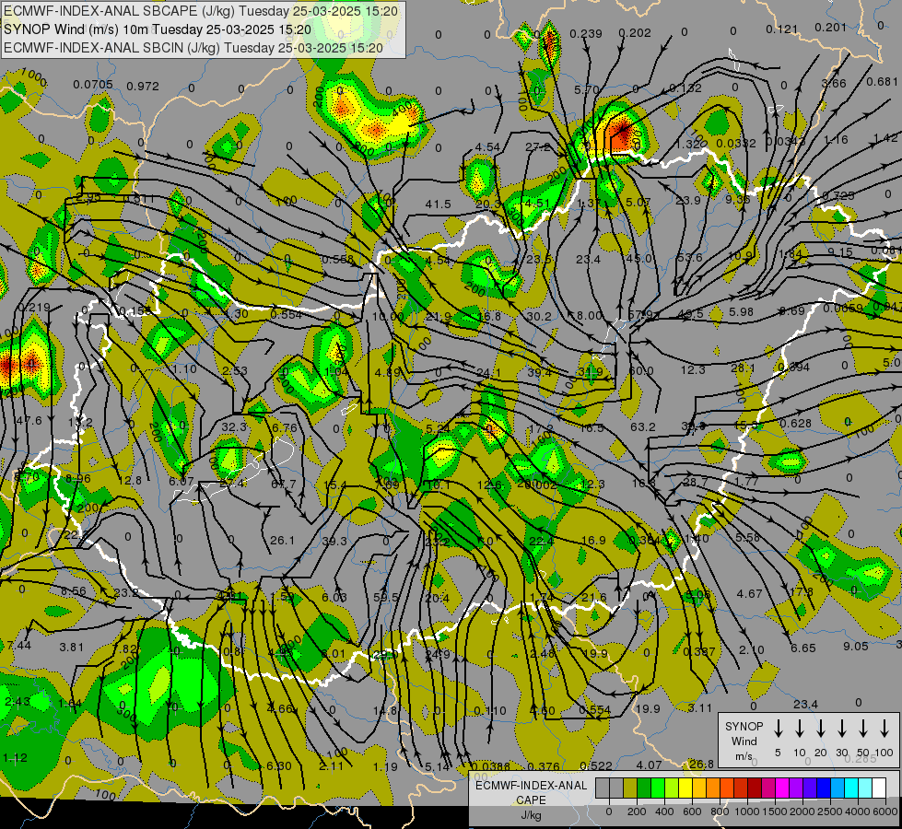Select the dark green swatch in the CAPE scale
Screen dimensions: 902x829
pyautogui.click(x=644, y=788)
